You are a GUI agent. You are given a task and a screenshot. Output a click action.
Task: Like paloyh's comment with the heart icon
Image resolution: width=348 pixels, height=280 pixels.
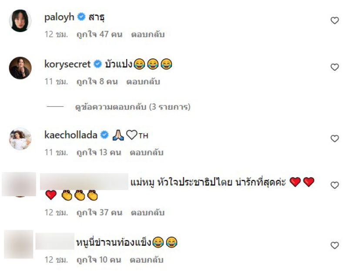point(335,20)
